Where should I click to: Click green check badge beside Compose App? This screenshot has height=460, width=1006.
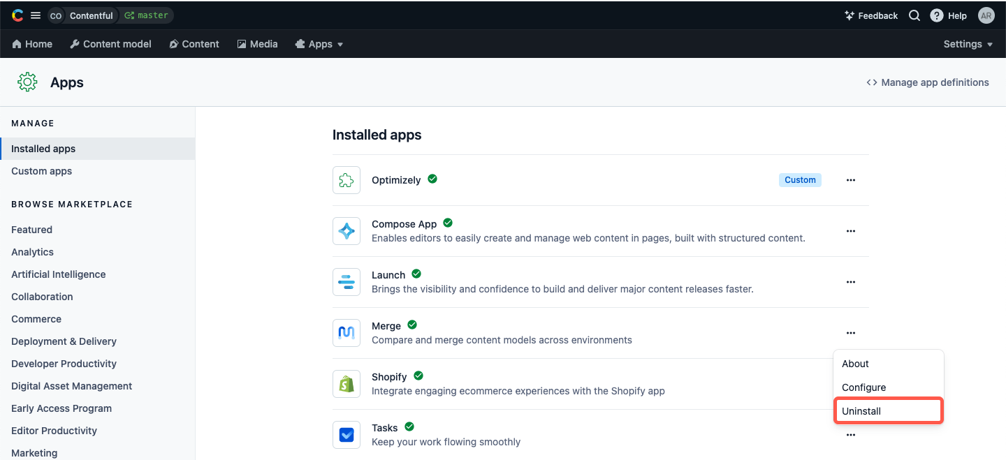[448, 223]
